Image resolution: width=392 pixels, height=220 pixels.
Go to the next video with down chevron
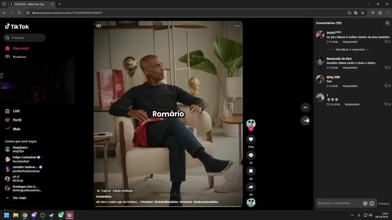point(305,120)
